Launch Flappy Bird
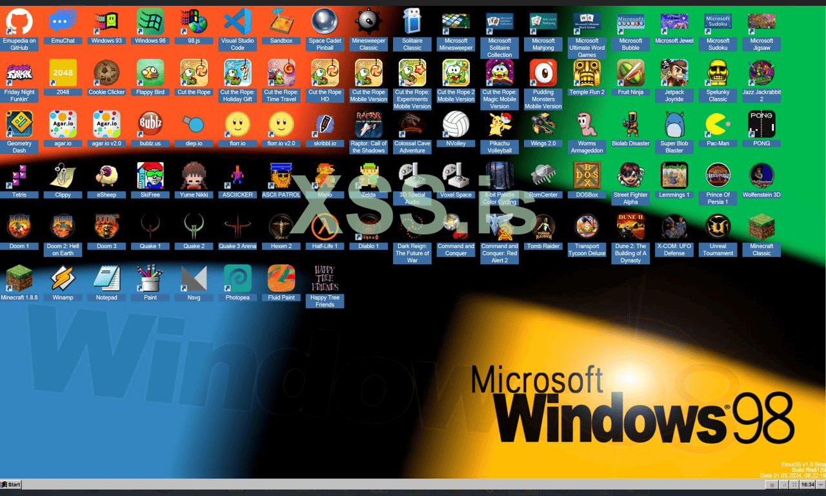Viewport: 826px width, 496px height. pyautogui.click(x=150, y=73)
